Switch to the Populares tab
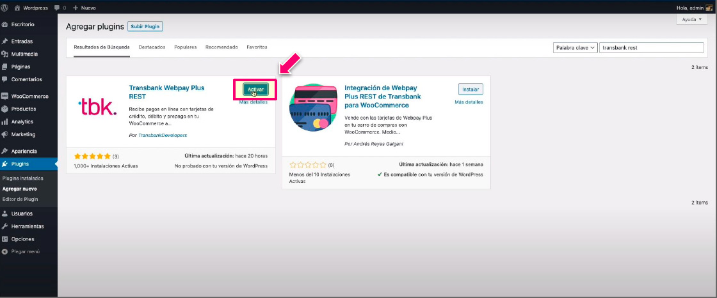 click(x=185, y=47)
